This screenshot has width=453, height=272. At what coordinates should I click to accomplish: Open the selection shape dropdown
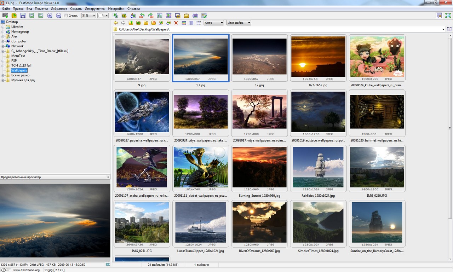point(103,15)
